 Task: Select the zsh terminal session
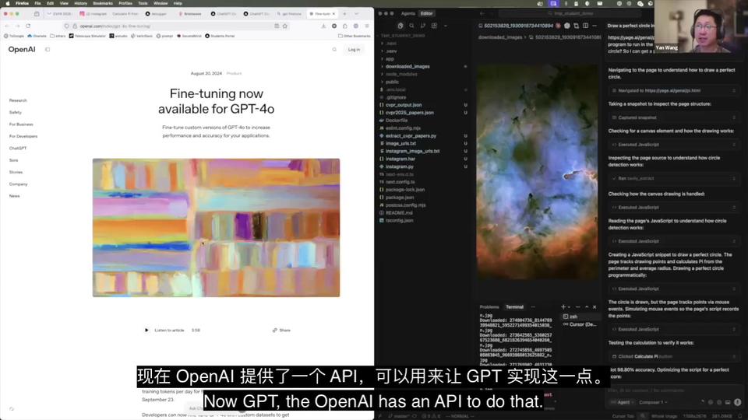pos(579,317)
